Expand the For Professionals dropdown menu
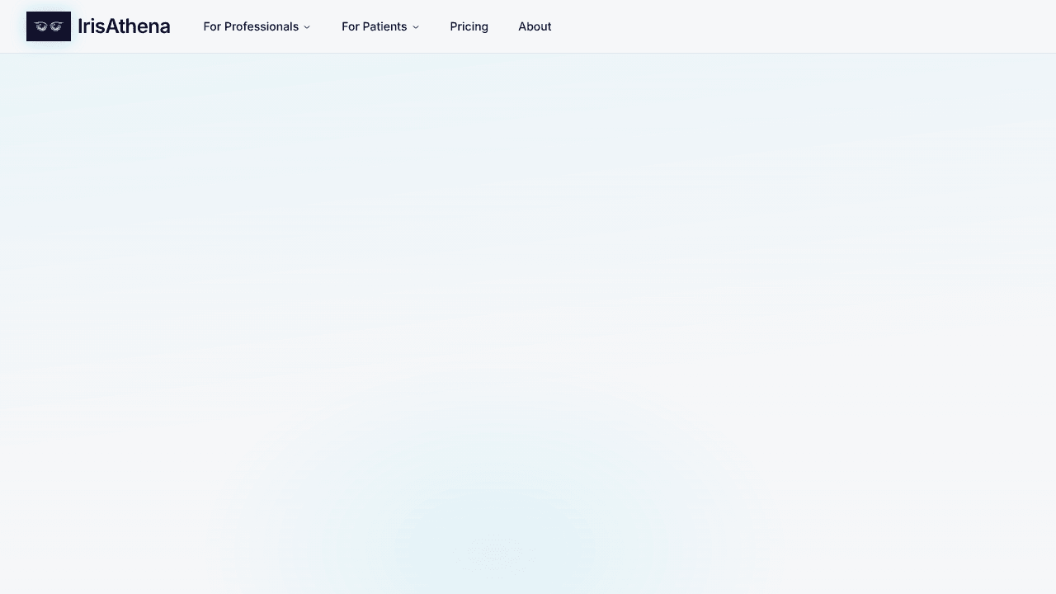 [x=257, y=26]
